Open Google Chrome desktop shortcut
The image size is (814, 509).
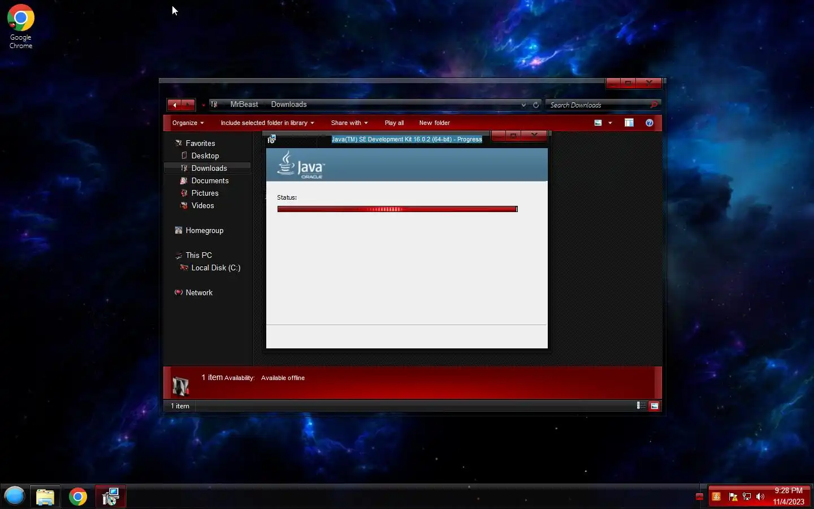click(21, 27)
